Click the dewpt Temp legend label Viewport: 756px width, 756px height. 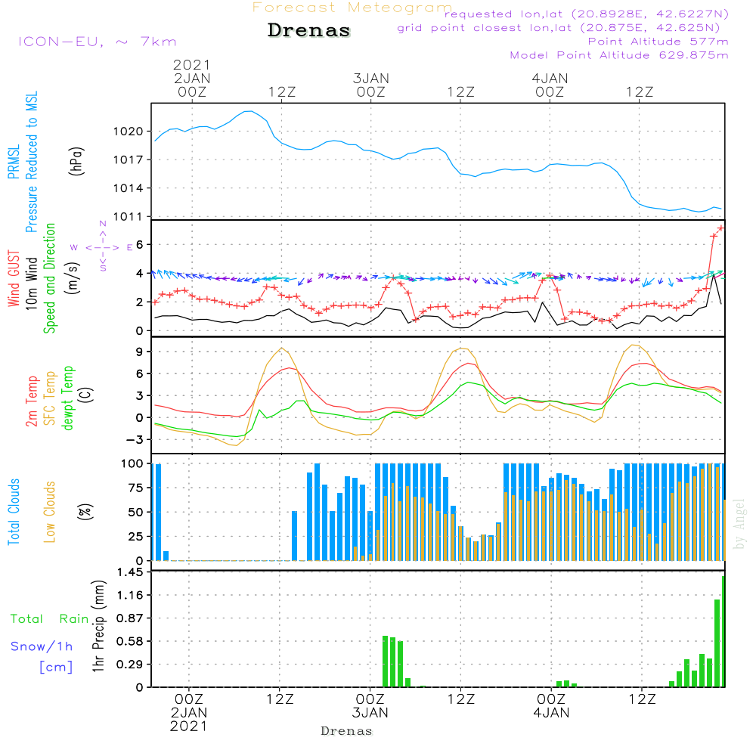point(69,398)
